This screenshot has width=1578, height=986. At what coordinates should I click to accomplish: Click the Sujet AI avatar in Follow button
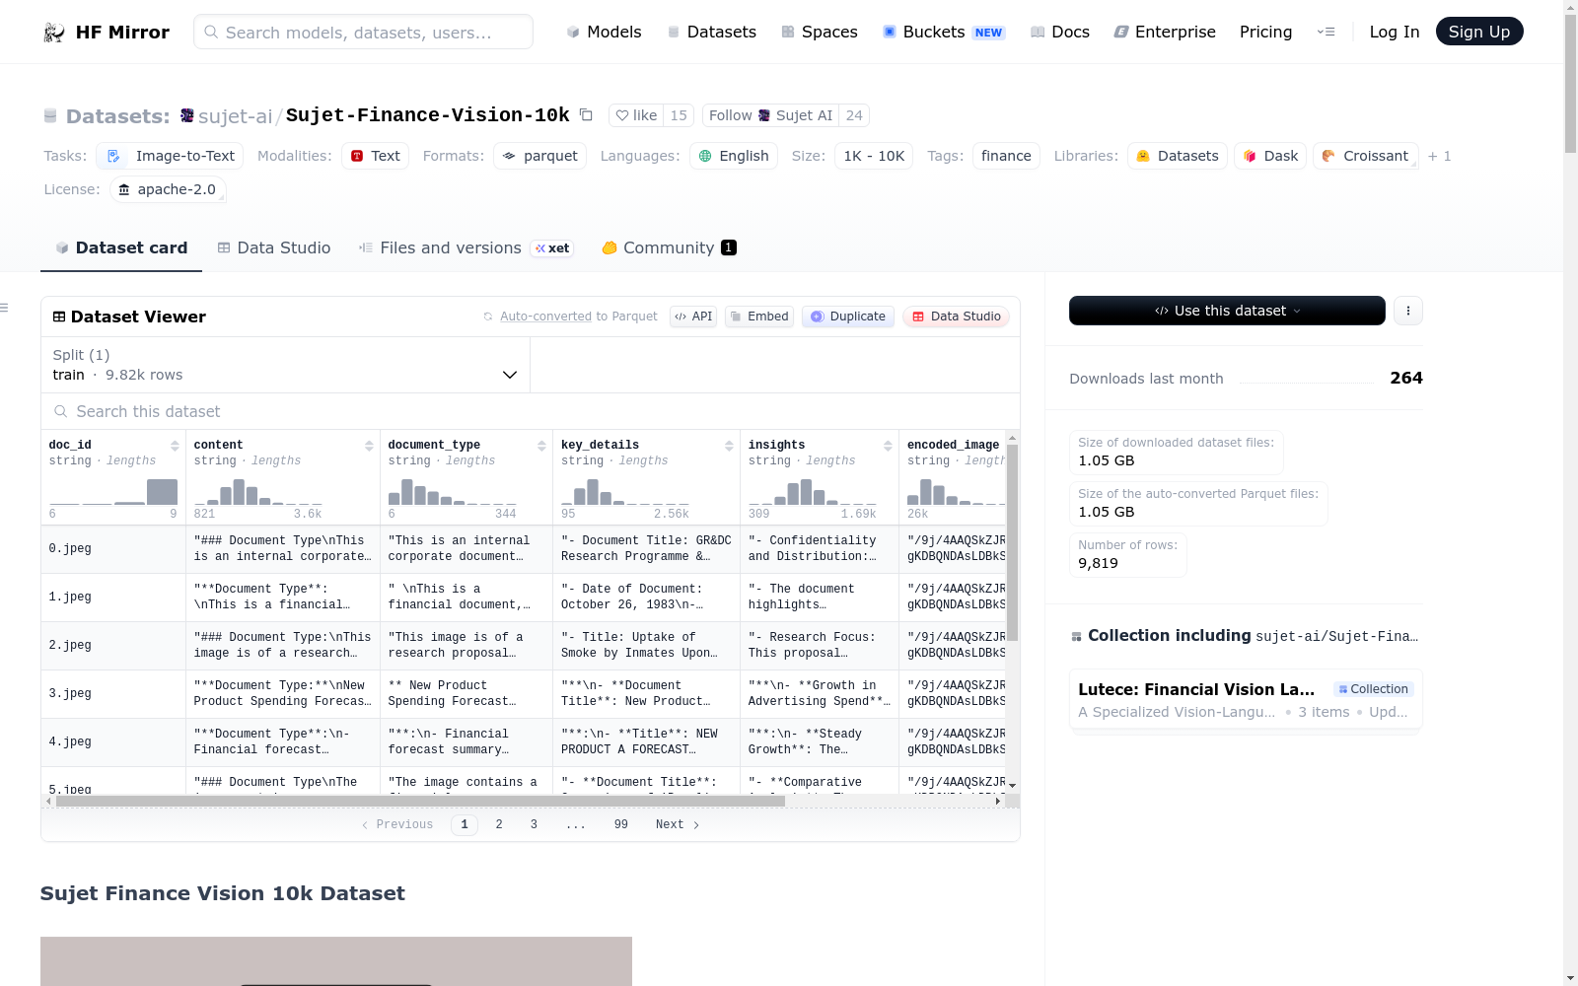point(763,115)
